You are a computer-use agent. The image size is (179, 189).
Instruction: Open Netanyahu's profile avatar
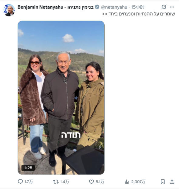coord(9,10)
